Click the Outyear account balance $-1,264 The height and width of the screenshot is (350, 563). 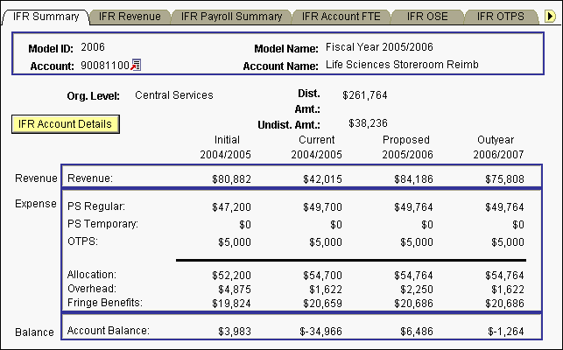(503, 331)
